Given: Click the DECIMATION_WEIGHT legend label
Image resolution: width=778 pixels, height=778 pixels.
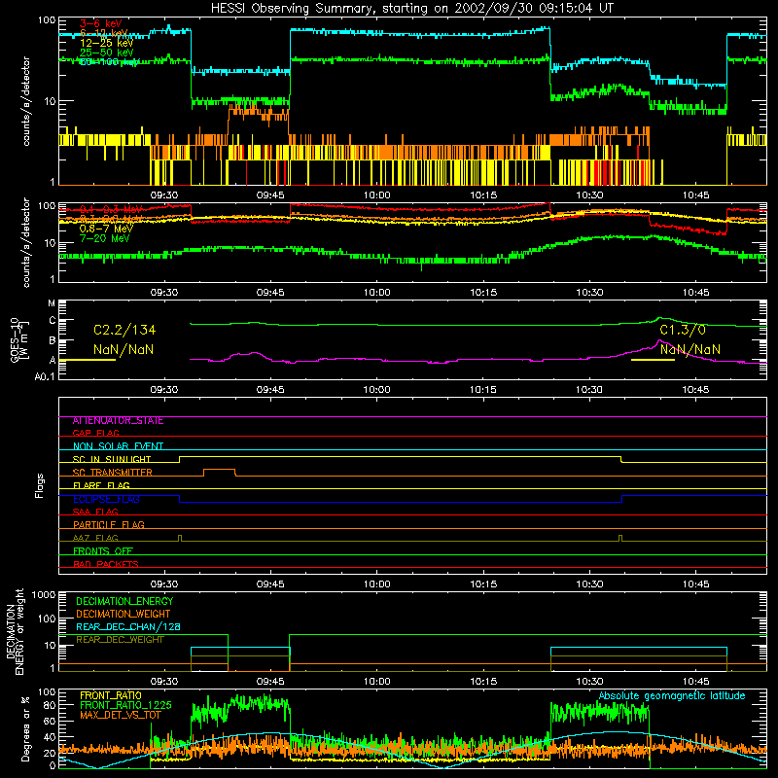Looking at the screenshot, I should pyautogui.click(x=124, y=615).
